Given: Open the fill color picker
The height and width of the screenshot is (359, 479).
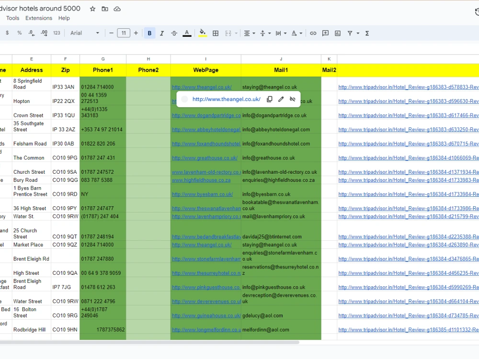Looking at the screenshot, I should point(202,33).
